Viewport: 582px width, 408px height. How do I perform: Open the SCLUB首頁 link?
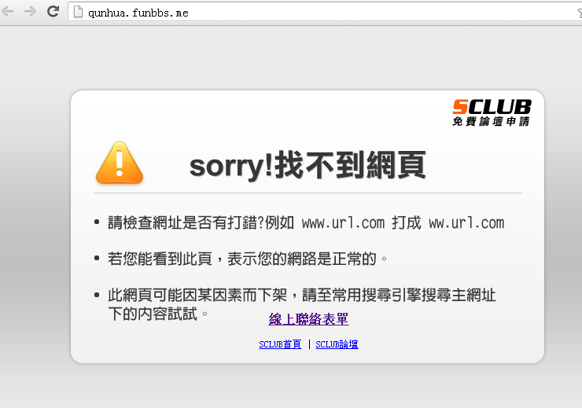pyautogui.click(x=280, y=344)
